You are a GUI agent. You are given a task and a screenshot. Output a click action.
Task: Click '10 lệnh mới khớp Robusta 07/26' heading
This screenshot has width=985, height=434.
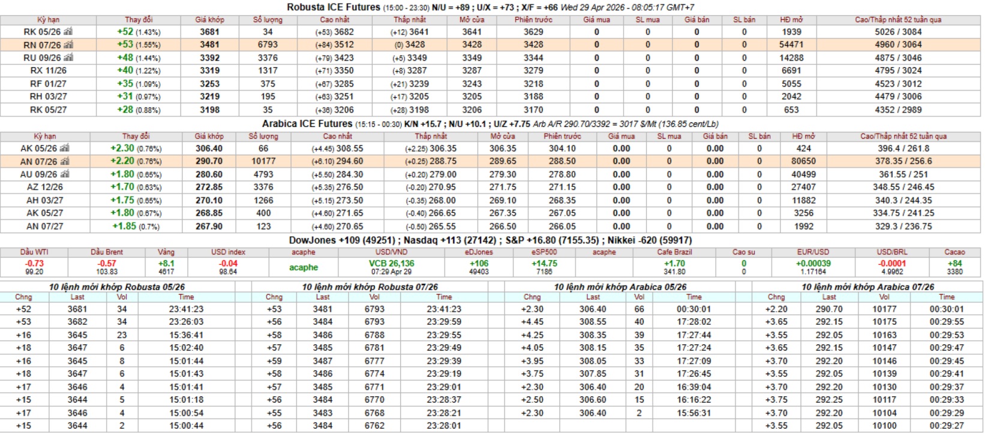tap(370, 287)
